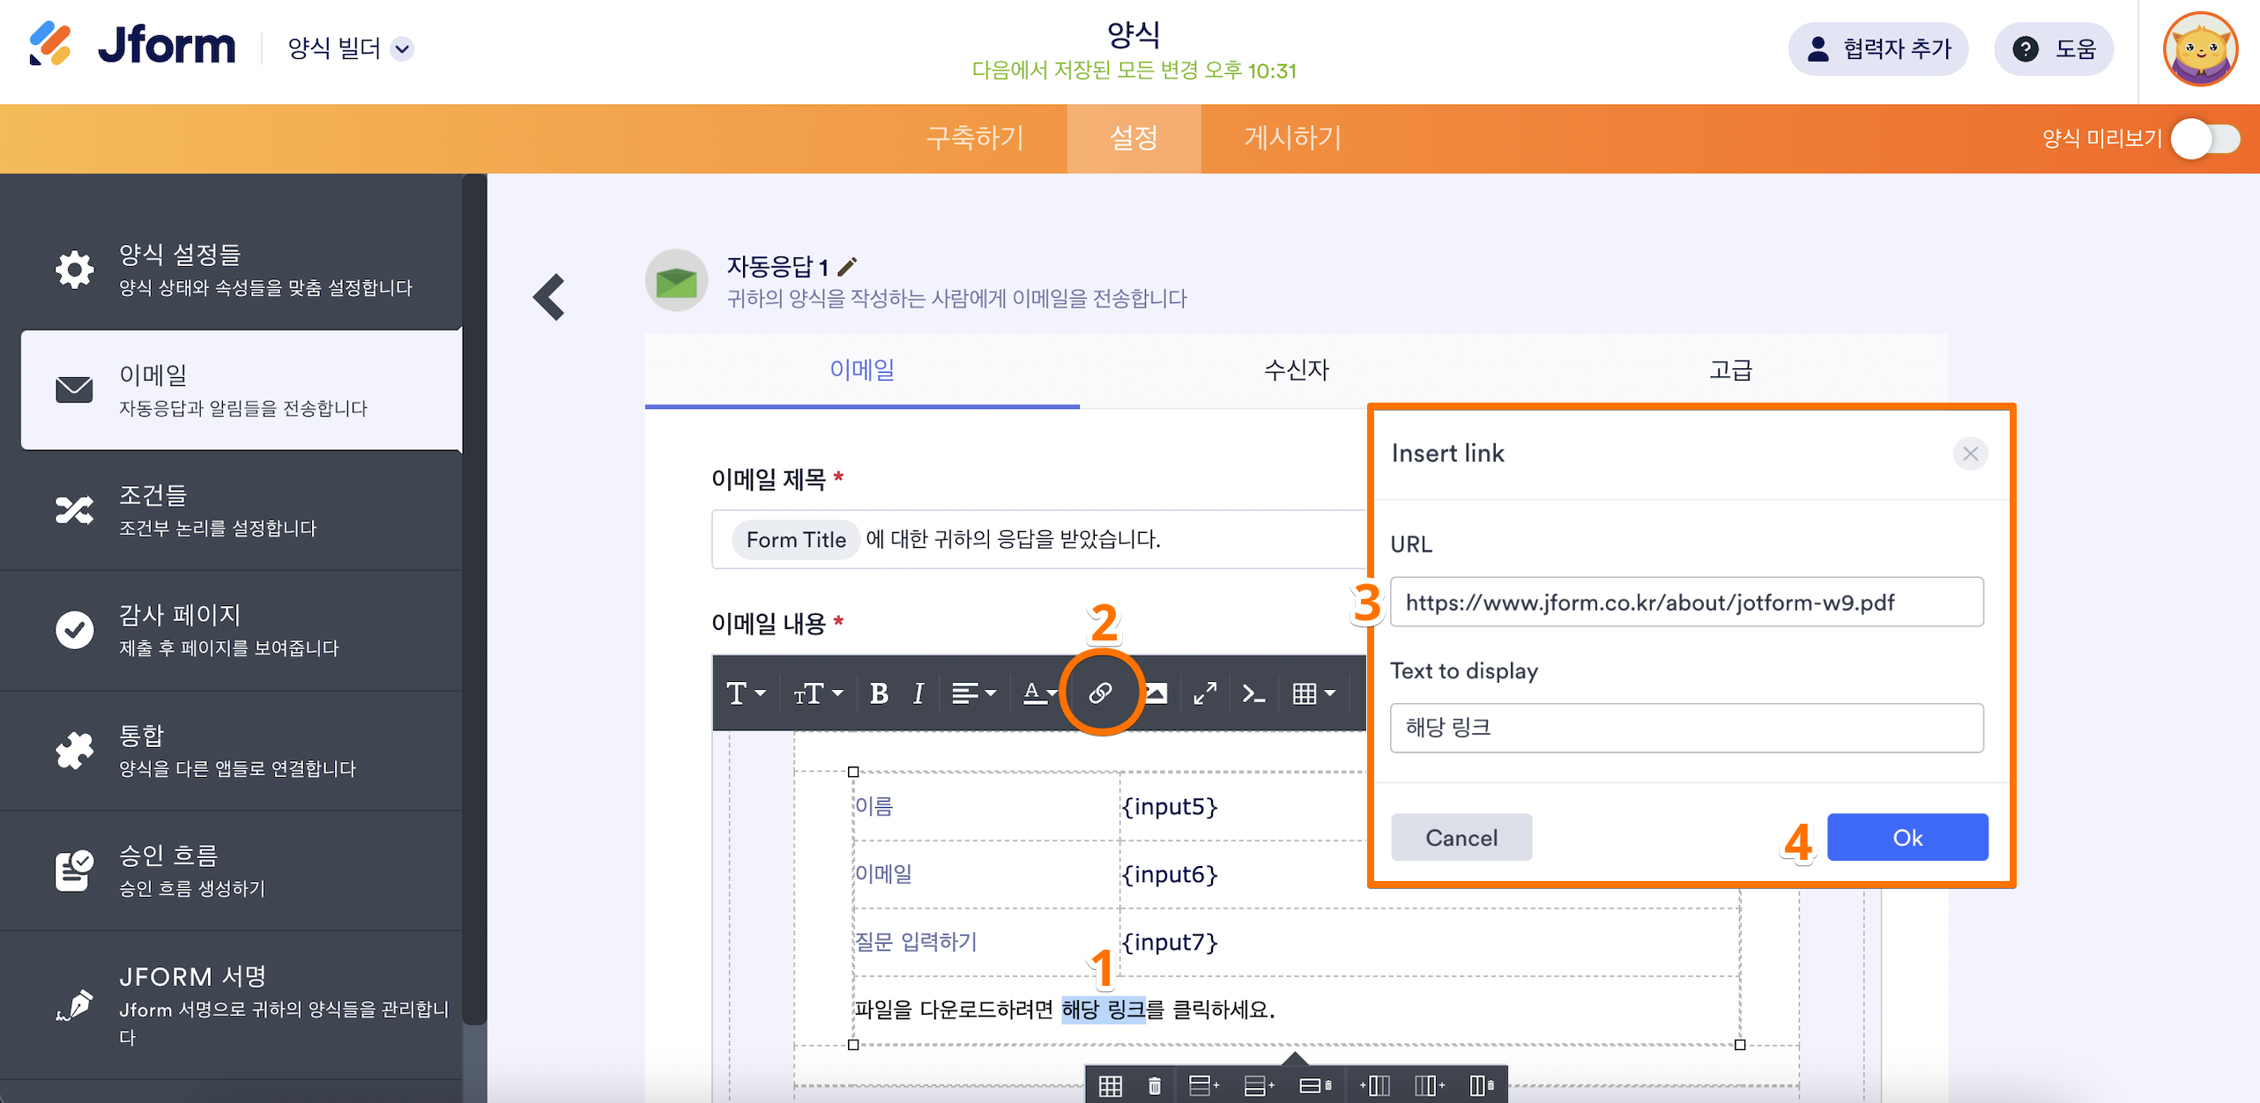Delete table using trash icon
This screenshot has height=1103, width=2260.
[1155, 1085]
